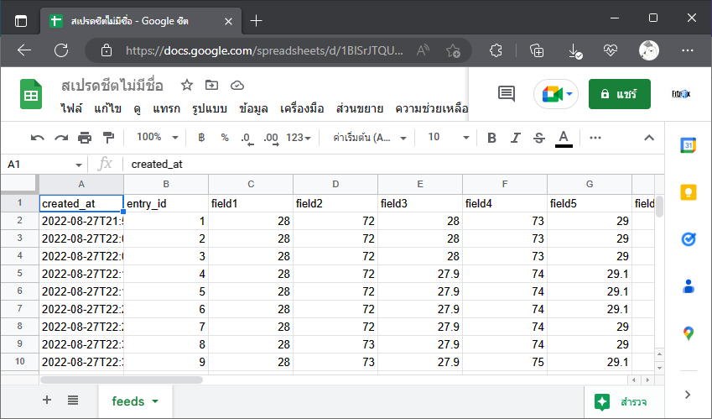Open Google Calendar side panel

689,145
